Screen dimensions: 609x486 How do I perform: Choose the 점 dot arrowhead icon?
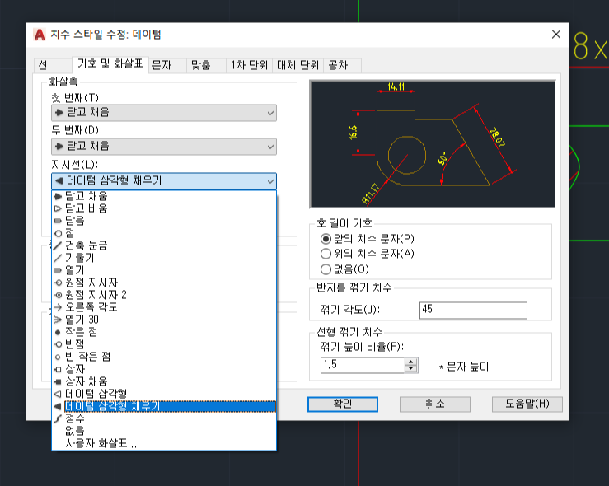(58, 233)
